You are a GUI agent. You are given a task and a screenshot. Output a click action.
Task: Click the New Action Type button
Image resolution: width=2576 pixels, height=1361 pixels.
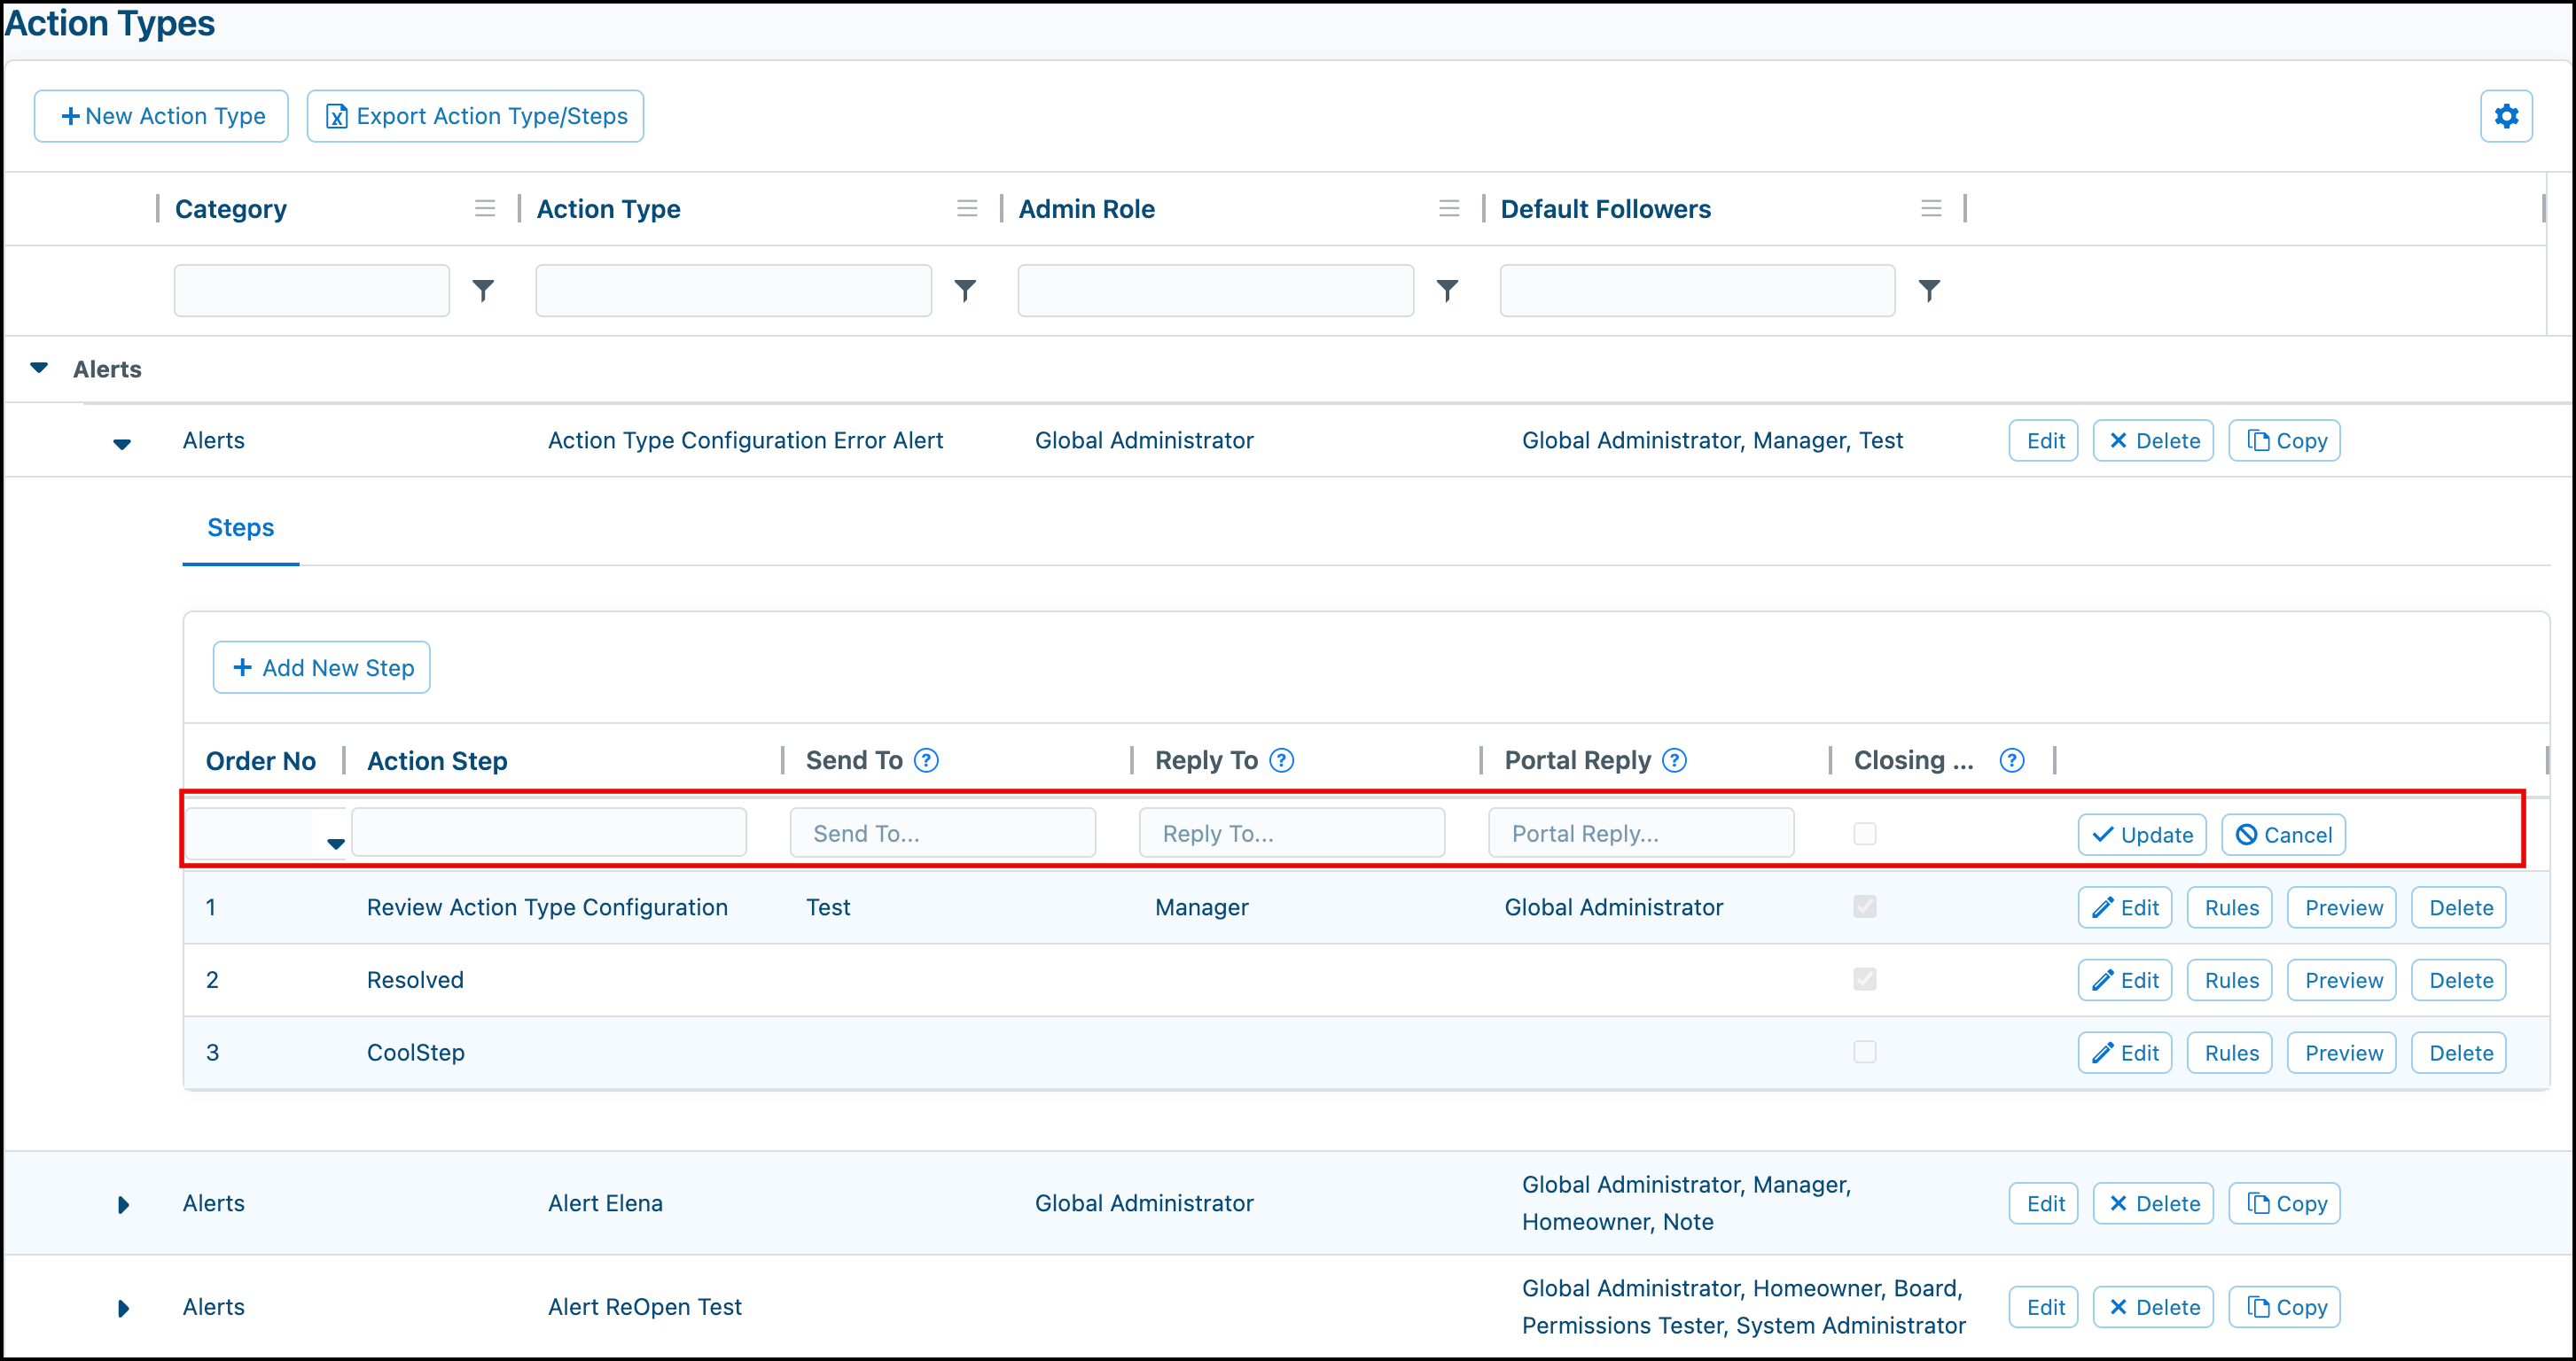[x=160, y=115]
